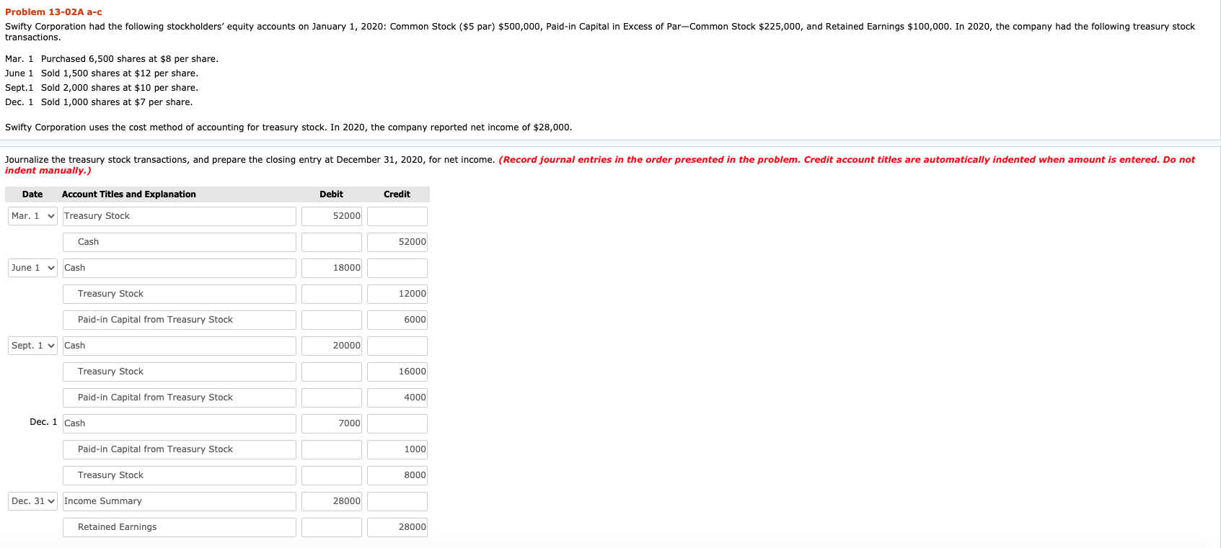
Task: Click empty credit field on June 1 Cash row
Action: tap(397, 268)
